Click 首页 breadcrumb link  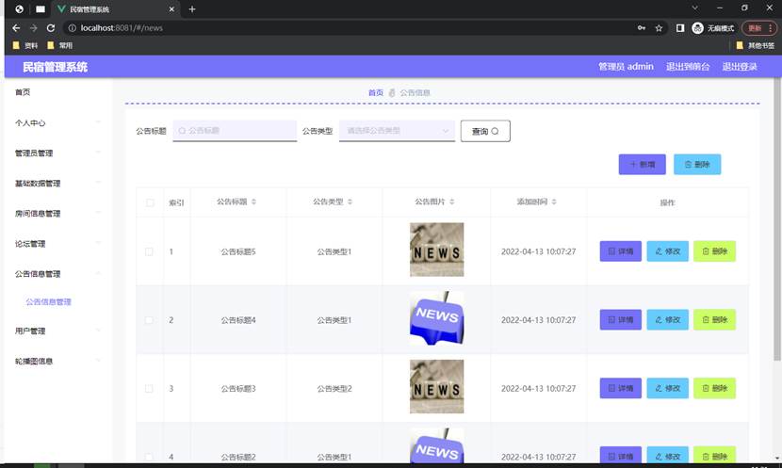[376, 92]
